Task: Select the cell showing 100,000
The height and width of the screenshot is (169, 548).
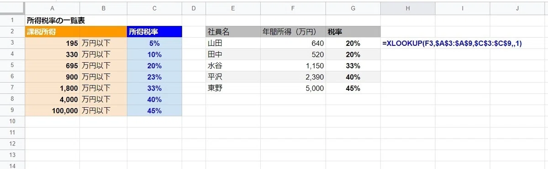Action: 52,110
